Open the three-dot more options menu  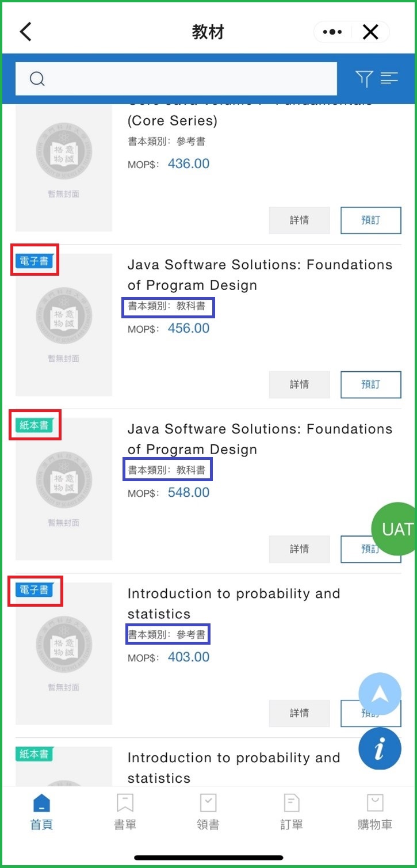(x=332, y=32)
